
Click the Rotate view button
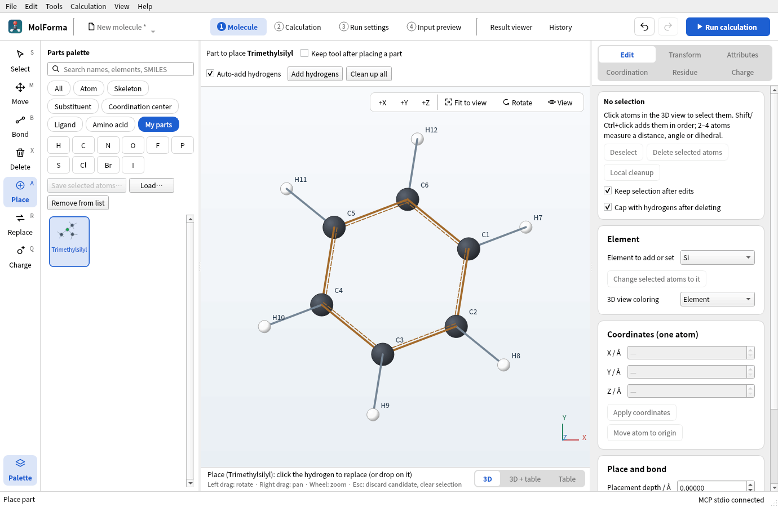coord(518,103)
